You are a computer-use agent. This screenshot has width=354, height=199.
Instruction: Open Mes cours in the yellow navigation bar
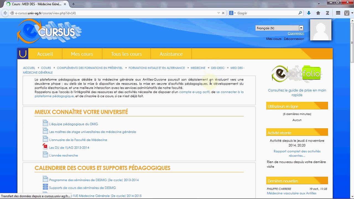[x=82, y=54]
